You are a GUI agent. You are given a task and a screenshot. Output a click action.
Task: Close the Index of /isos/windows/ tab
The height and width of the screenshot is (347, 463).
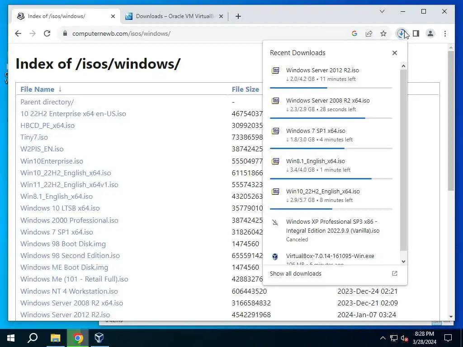click(113, 16)
